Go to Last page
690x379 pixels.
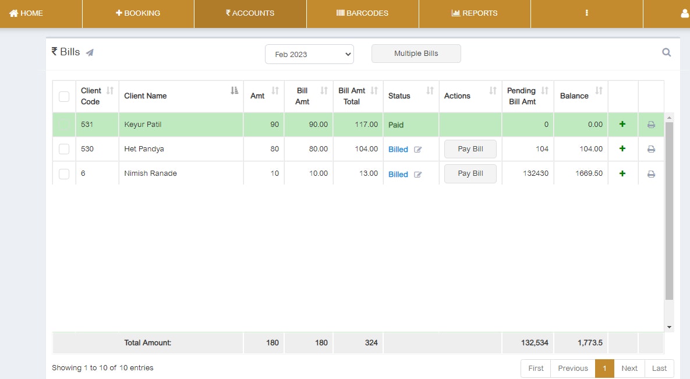point(659,369)
